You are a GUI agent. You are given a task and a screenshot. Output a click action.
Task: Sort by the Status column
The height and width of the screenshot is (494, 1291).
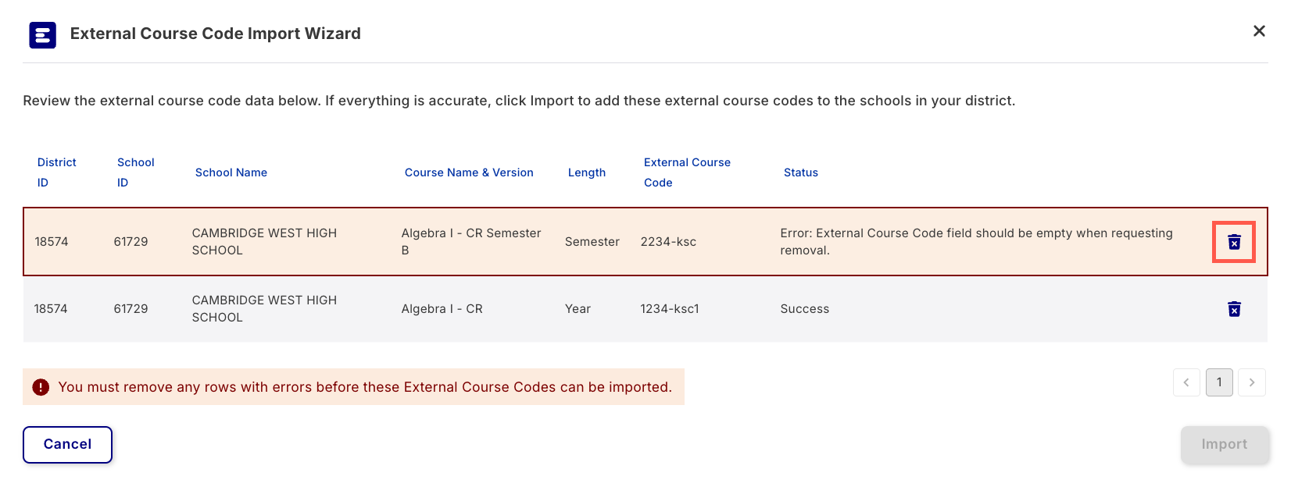tap(801, 172)
